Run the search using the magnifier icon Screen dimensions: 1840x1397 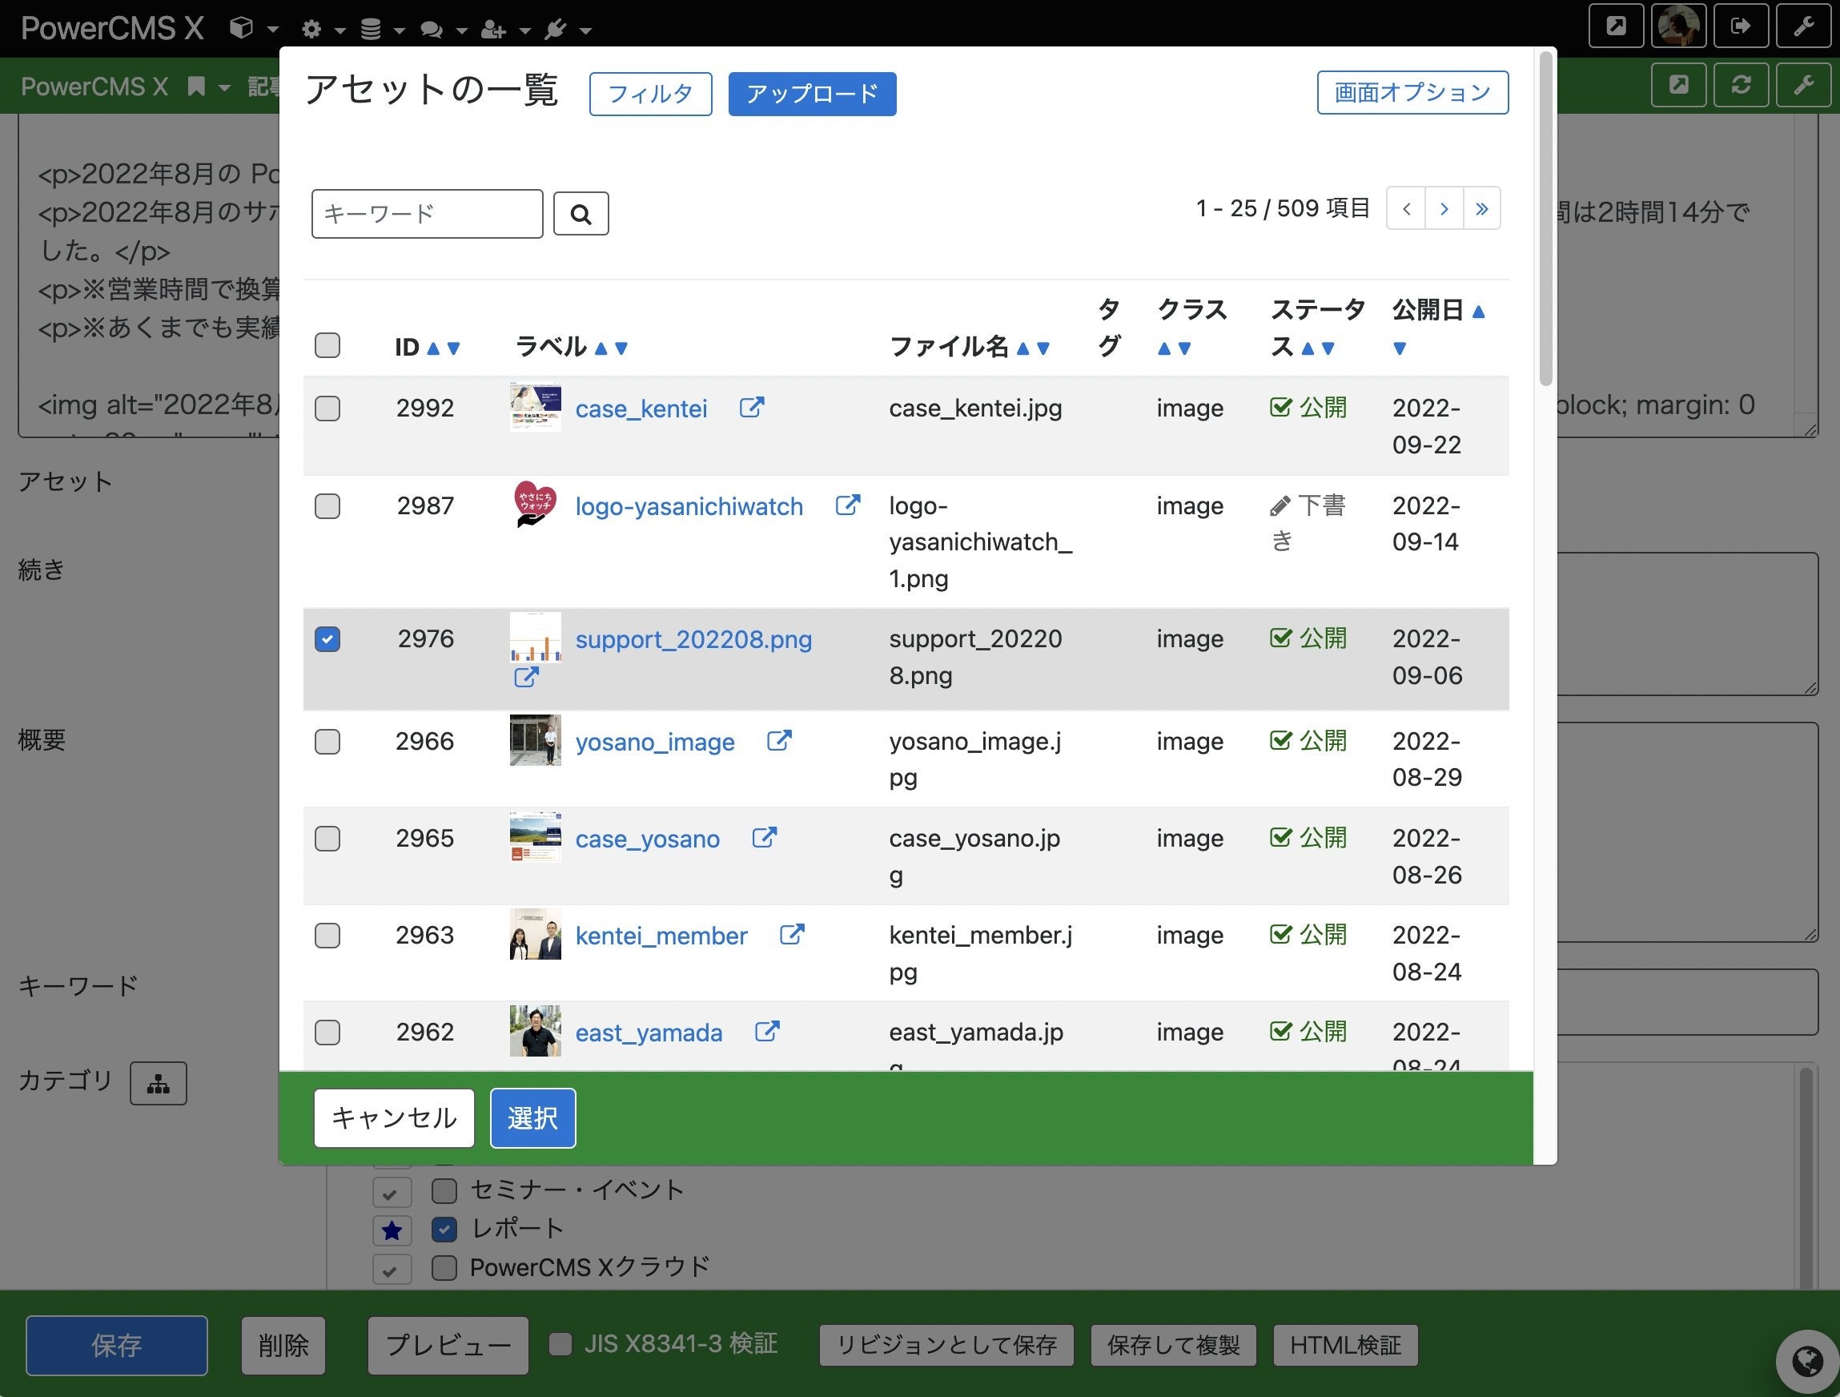point(581,214)
